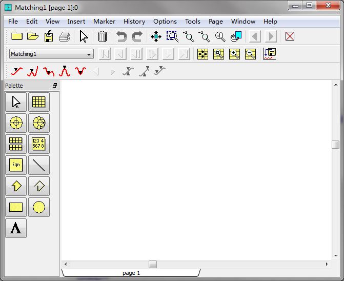Screen dimensions: 344x281
Task: Insert a rectangular plot from Palette
Action: pyautogui.click(x=39, y=102)
